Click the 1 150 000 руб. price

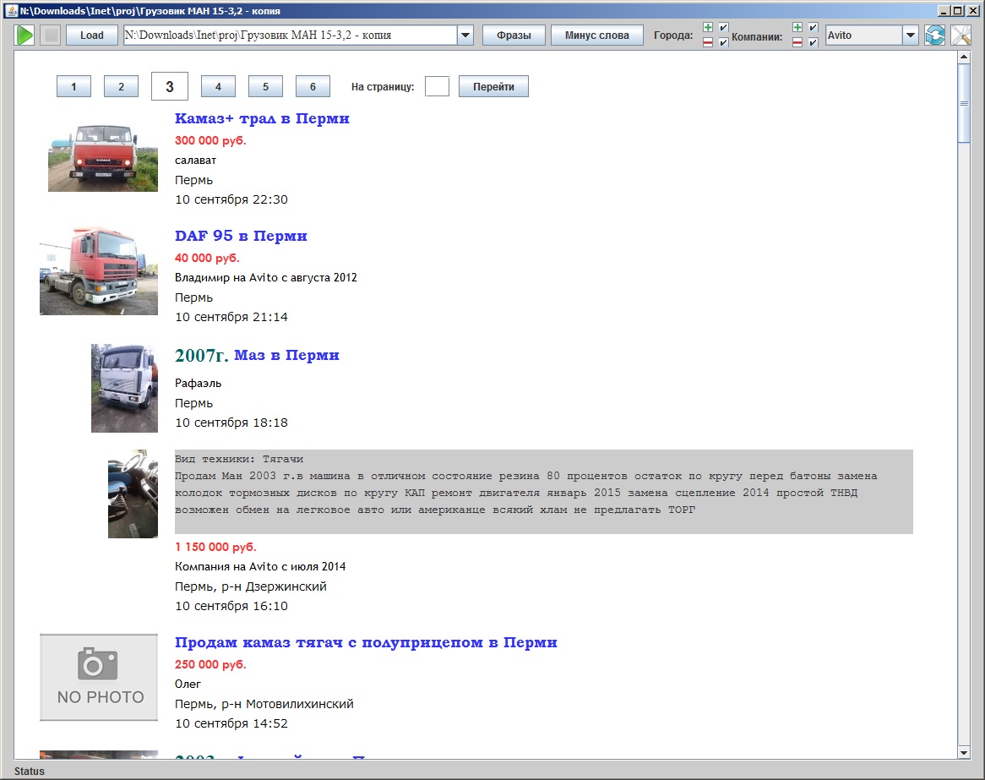(215, 547)
